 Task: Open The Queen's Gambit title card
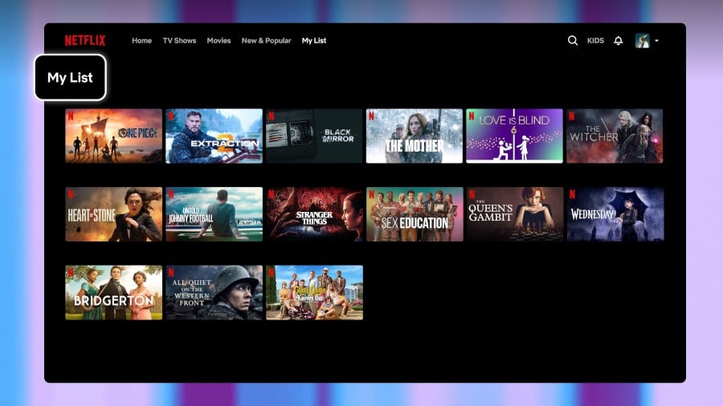click(x=515, y=214)
